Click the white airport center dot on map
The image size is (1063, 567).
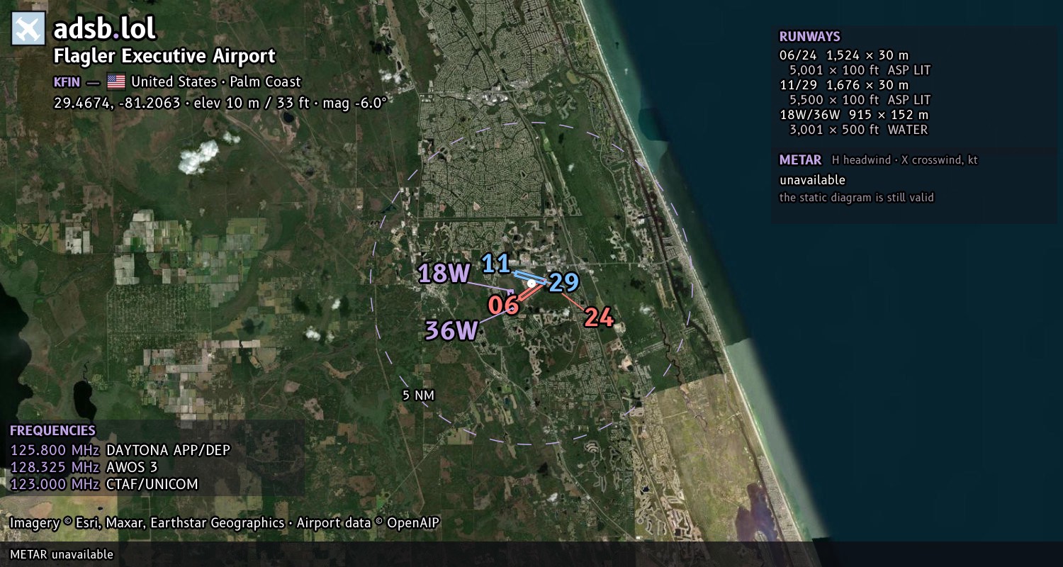[531, 283]
